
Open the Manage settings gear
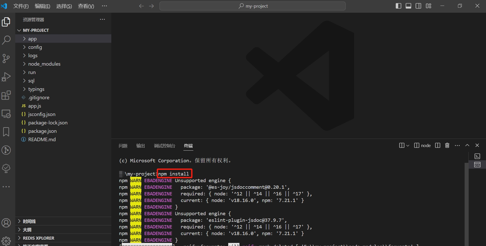[x=6, y=240]
